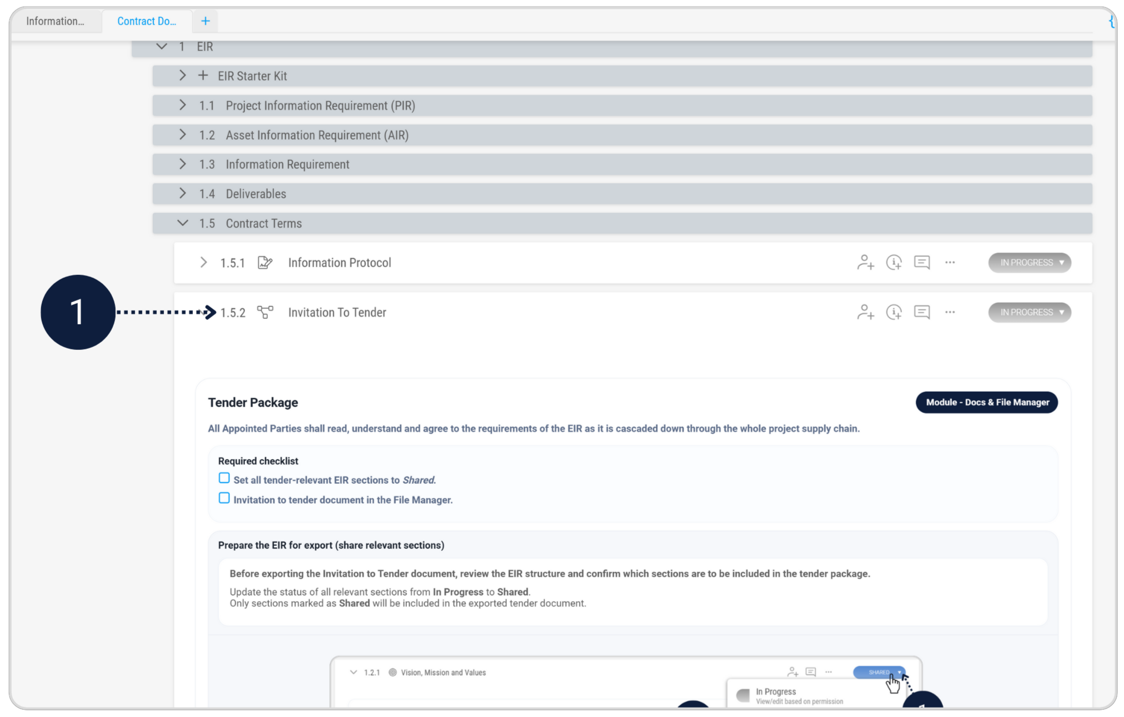Screen dimensions: 1124x717
Task: Expand 1.1 Project Information Requirement (PIR)
Action: pos(182,105)
